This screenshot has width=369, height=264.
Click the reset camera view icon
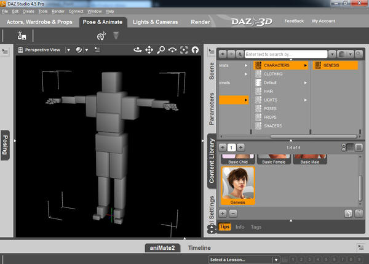coord(196,49)
